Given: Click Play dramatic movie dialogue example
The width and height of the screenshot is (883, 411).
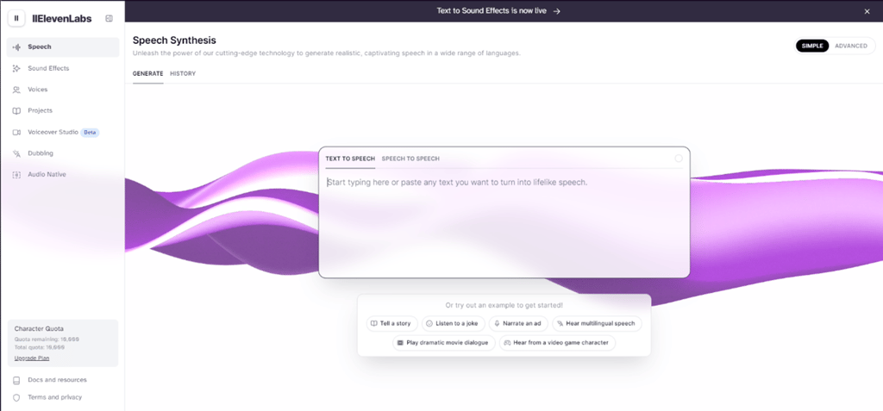Looking at the screenshot, I should click(x=444, y=342).
